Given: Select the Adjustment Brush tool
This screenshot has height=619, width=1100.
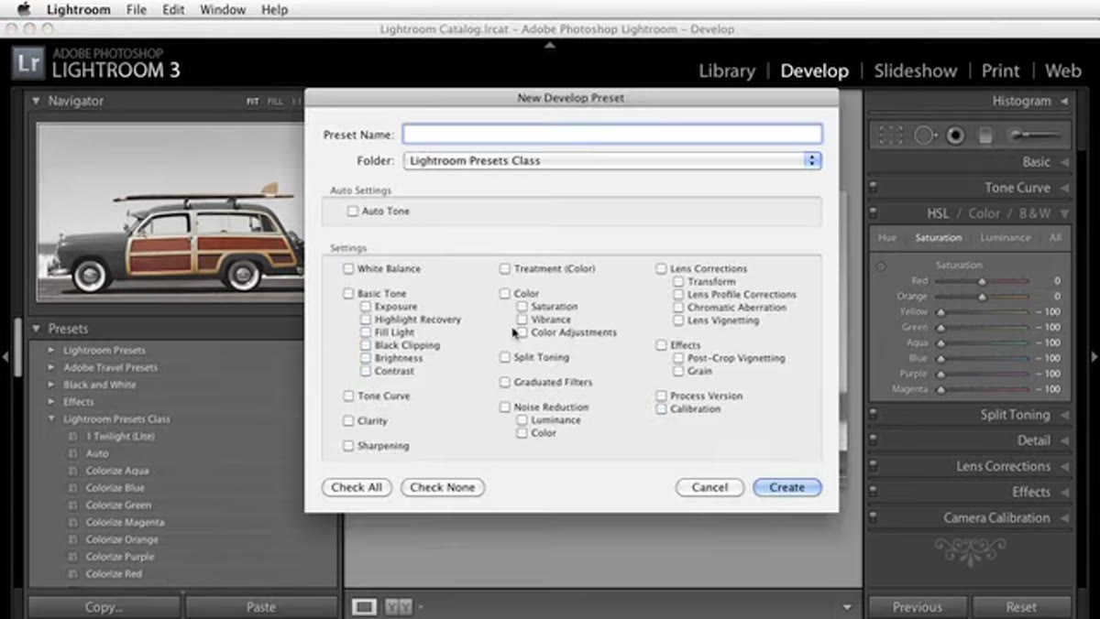Looking at the screenshot, I should point(1033,136).
